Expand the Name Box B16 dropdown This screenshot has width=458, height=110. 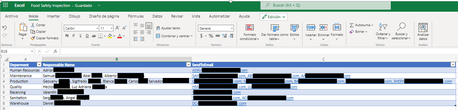click(x=32, y=51)
